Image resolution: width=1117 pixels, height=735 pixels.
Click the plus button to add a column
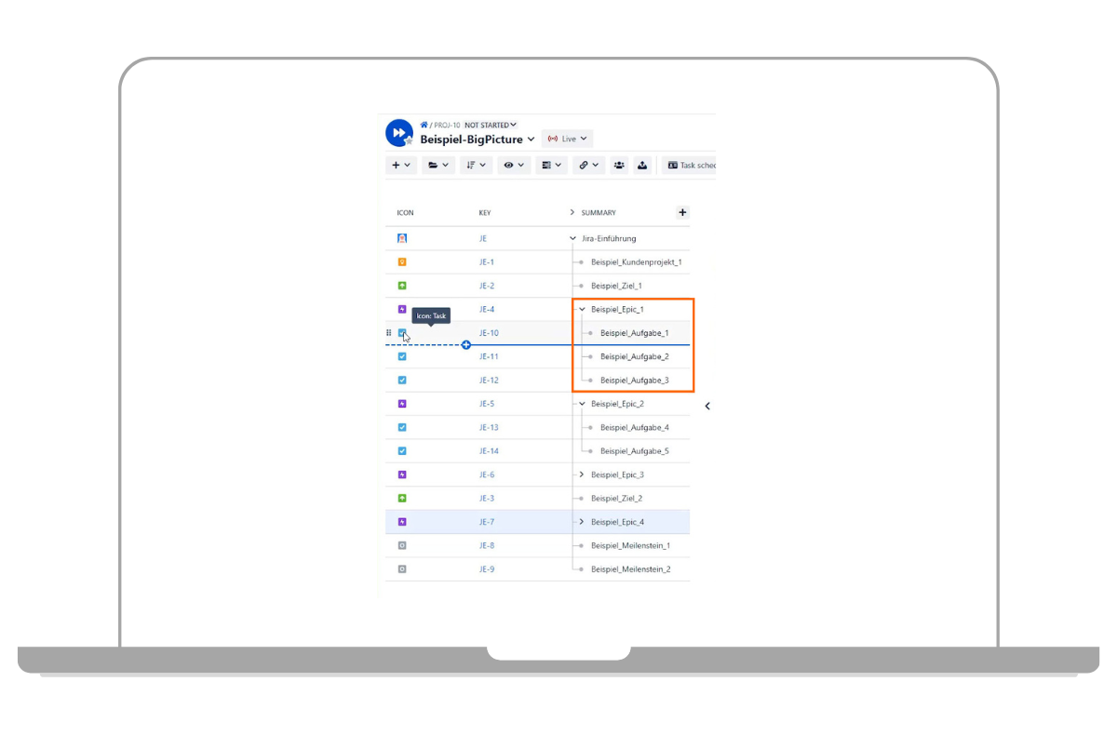682,212
